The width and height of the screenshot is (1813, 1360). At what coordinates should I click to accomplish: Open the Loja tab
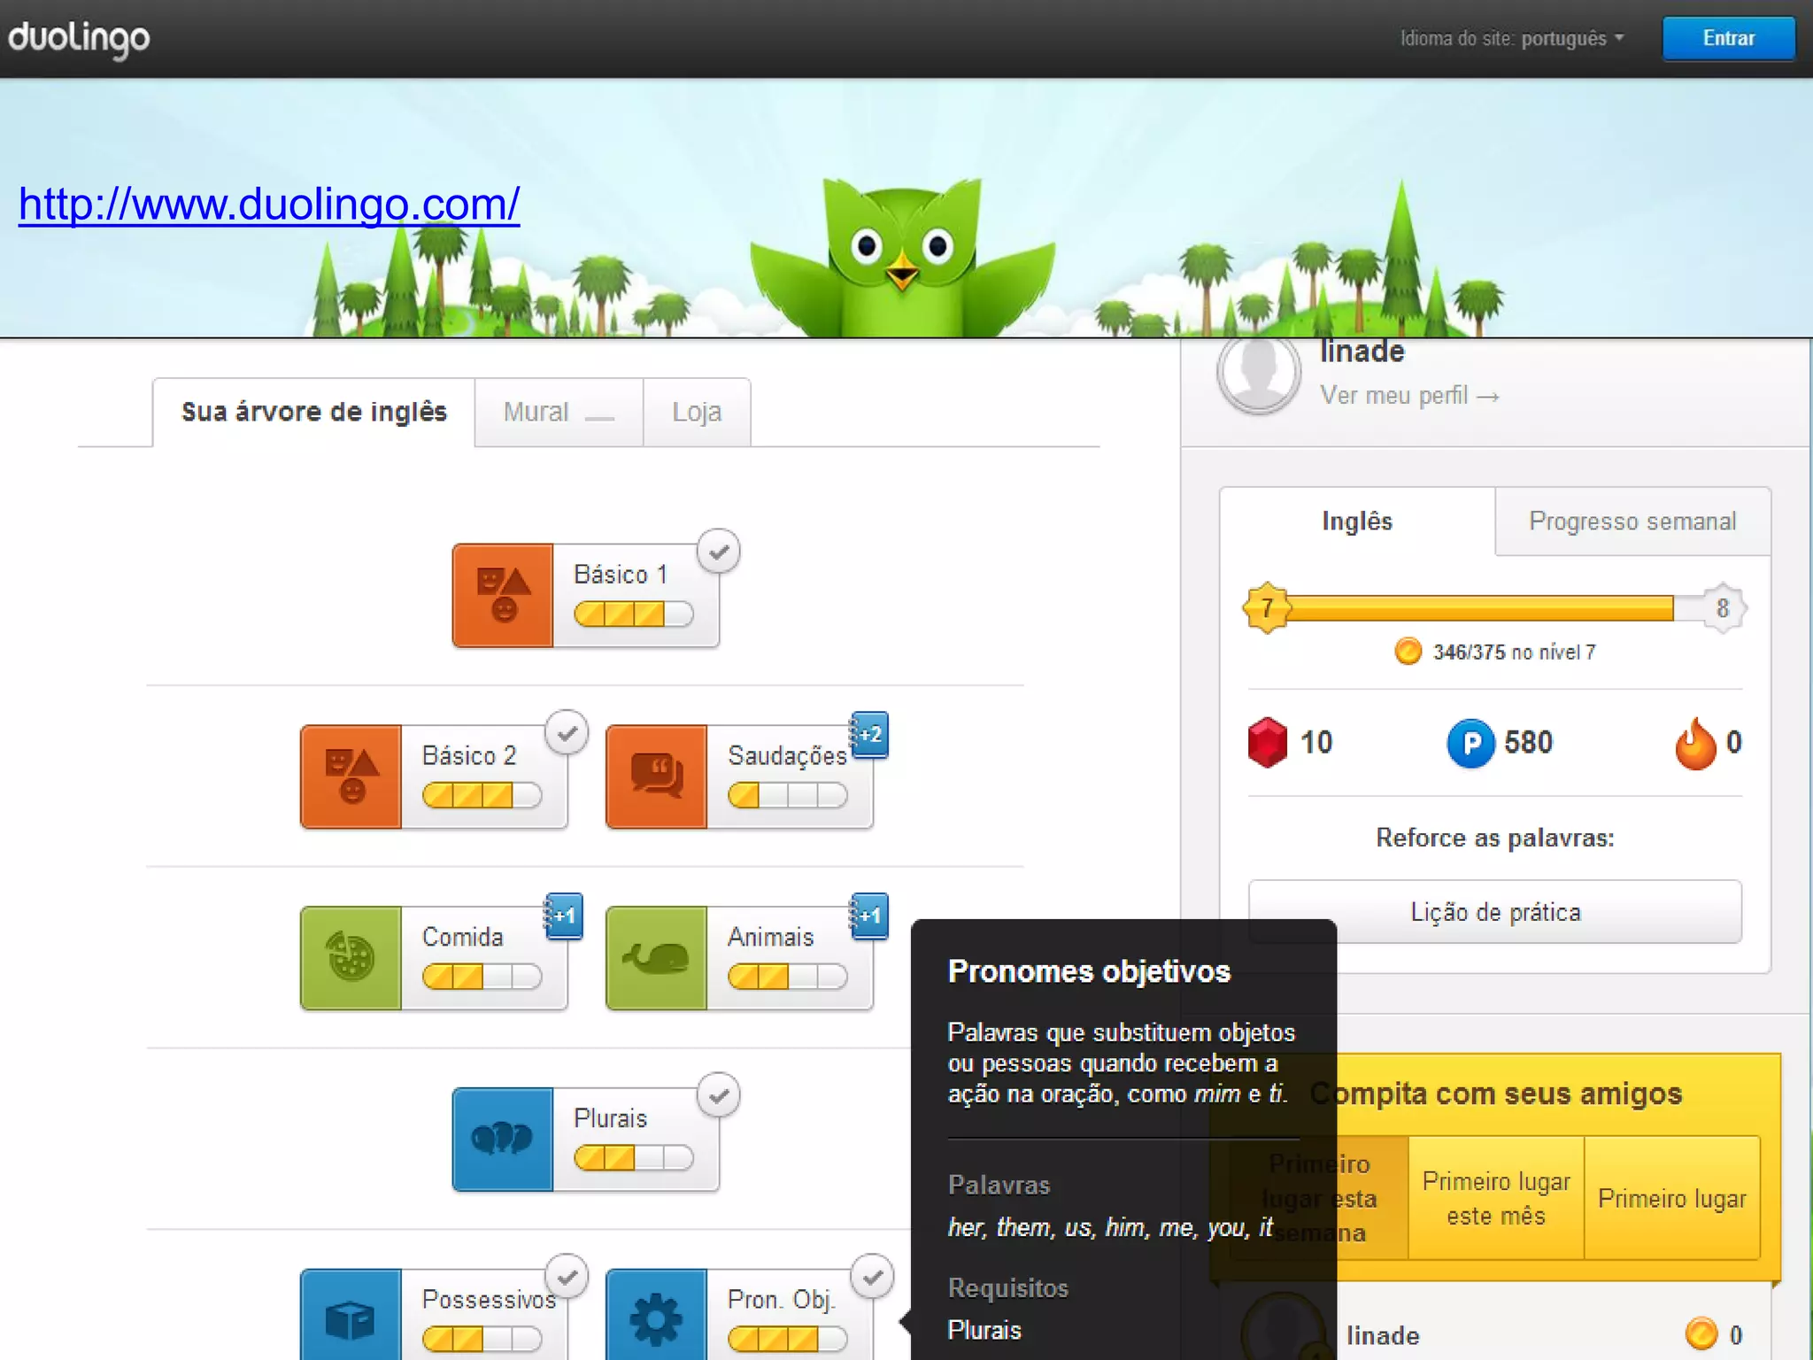(x=697, y=413)
